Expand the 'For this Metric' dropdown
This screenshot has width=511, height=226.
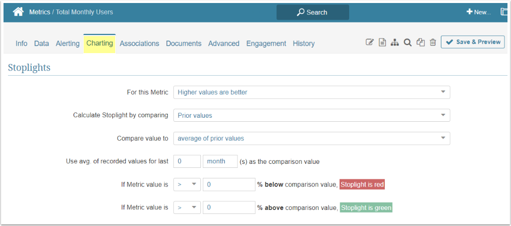pyautogui.click(x=311, y=92)
